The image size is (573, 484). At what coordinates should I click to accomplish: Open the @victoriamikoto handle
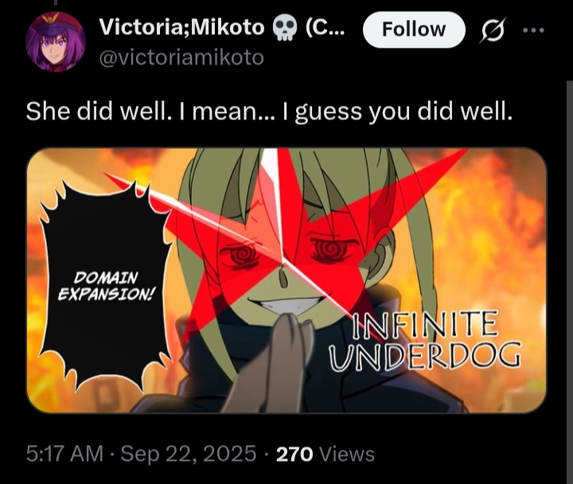click(181, 58)
